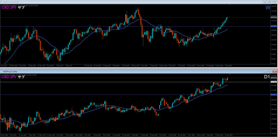Close the CADJPY Daily chart window
The image size is (278, 137).
point(274,71)
